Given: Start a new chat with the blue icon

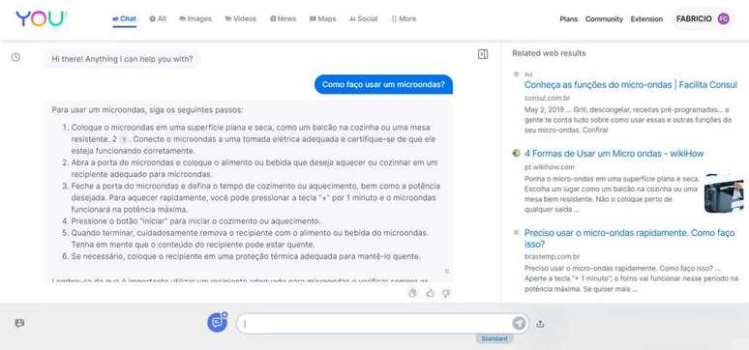Looking at the screenshot, I should coord(218,322).
